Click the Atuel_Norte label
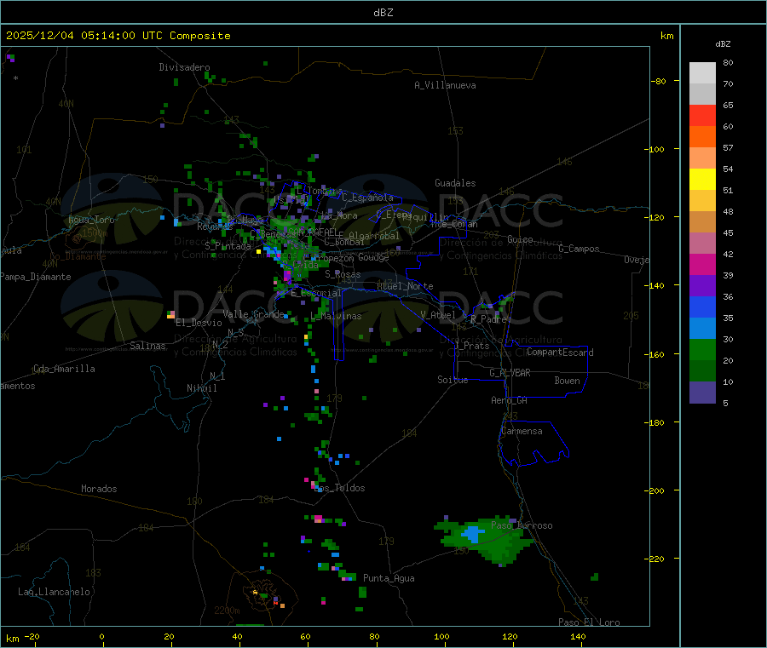Image resolution: width=767 pixels, height=648 pixels. (x=405, y=286)
